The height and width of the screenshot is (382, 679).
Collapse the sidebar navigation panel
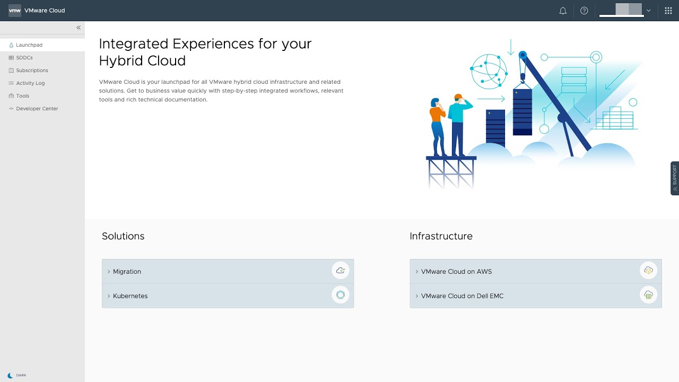(79, 28)
